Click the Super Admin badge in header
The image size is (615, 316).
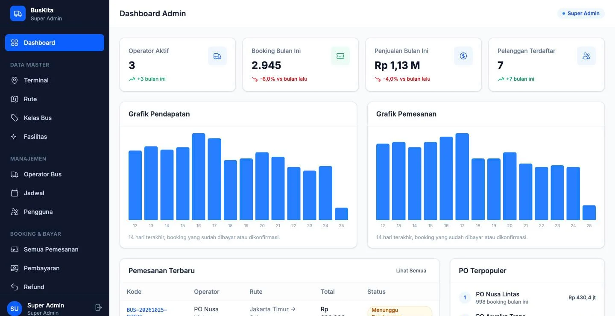pos(581,14)
